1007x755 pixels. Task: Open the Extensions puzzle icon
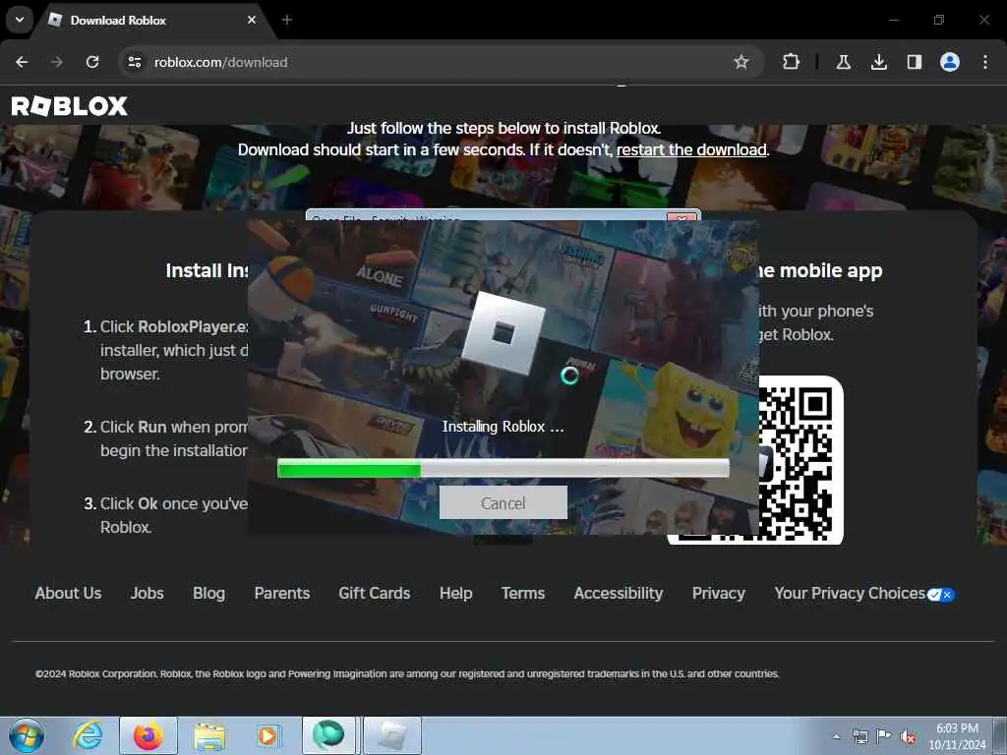coord(791,62)
